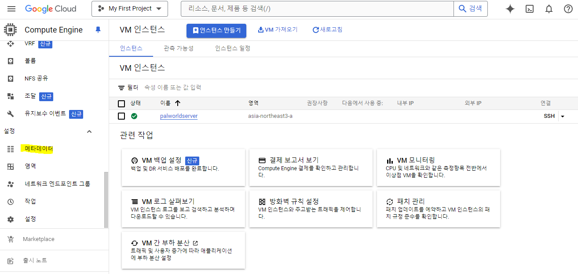Click the VRF sidebar icon

11,44
